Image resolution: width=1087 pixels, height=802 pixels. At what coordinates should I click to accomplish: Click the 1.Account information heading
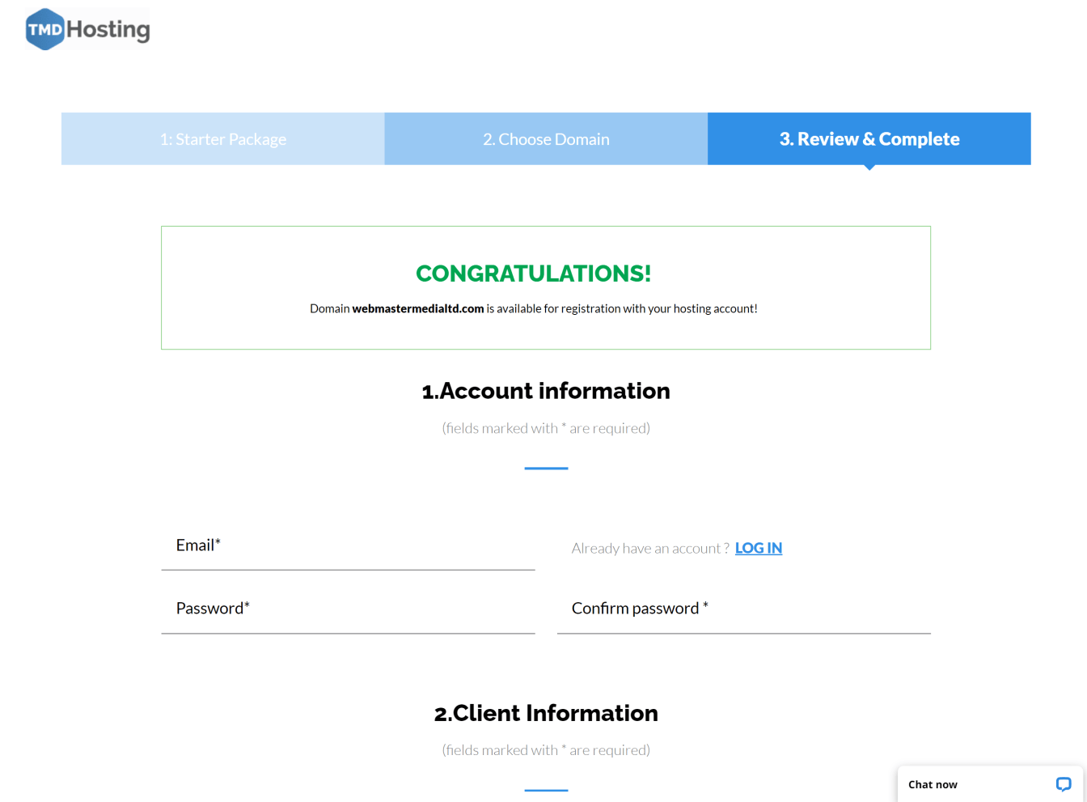point(546,391)
